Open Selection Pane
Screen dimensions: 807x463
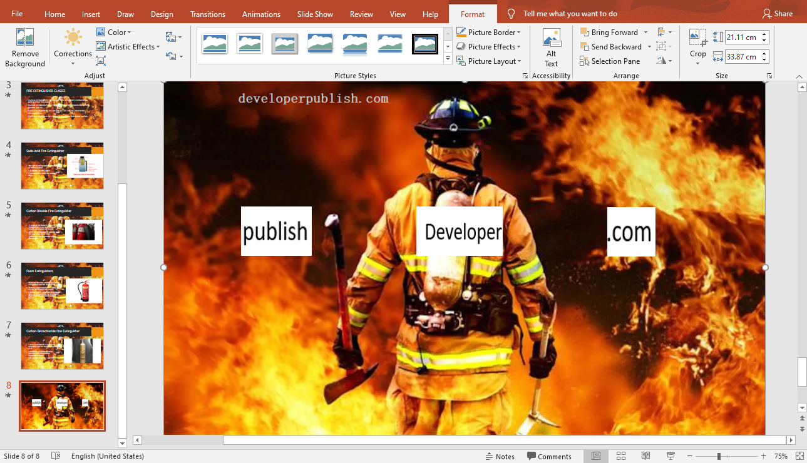click(x=610, y=61)
